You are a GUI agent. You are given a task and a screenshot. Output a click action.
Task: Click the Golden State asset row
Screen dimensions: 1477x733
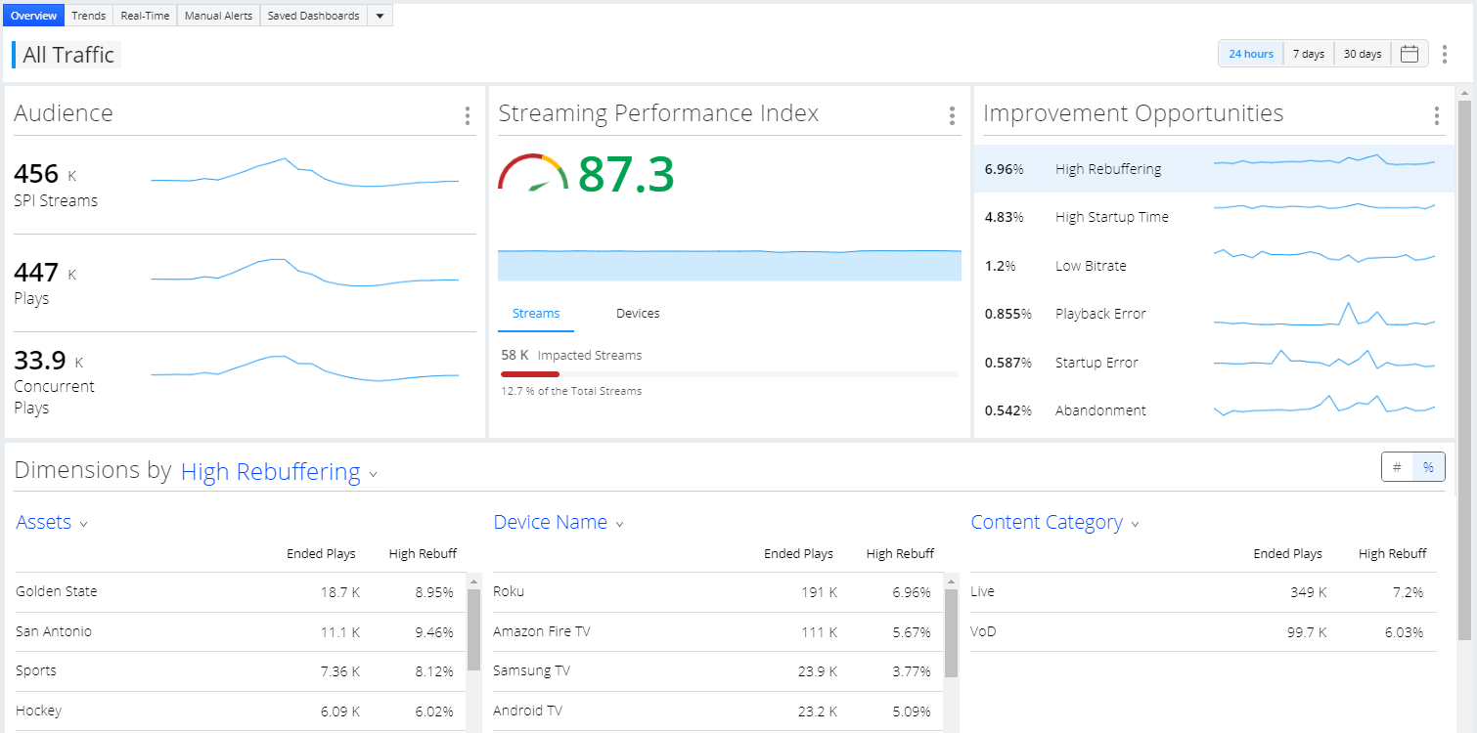pyautogui.click(x=236, y=592)
